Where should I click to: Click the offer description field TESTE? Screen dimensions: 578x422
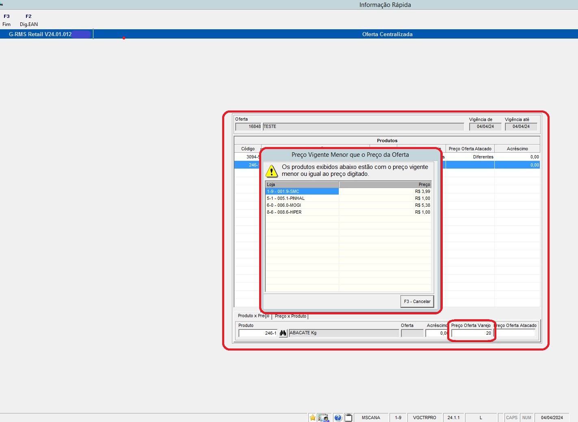364,127
